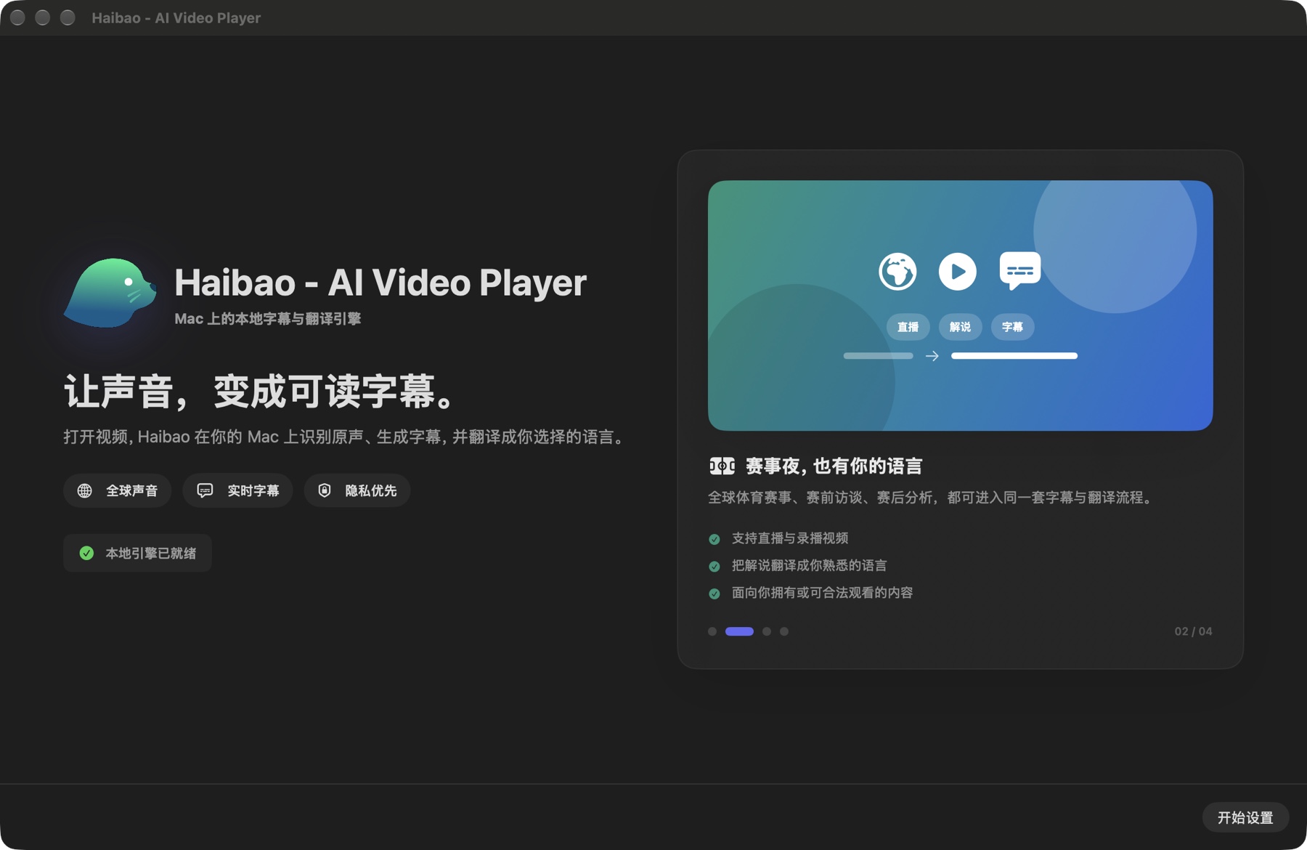The image size is (1307, 850).
Task: Click the 赛事夜, 也有你的语言 heading
Action: [834, 466]
